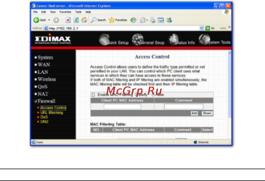
Task: Click the title bar Internet Explorer icon
Action: [34, 6]
